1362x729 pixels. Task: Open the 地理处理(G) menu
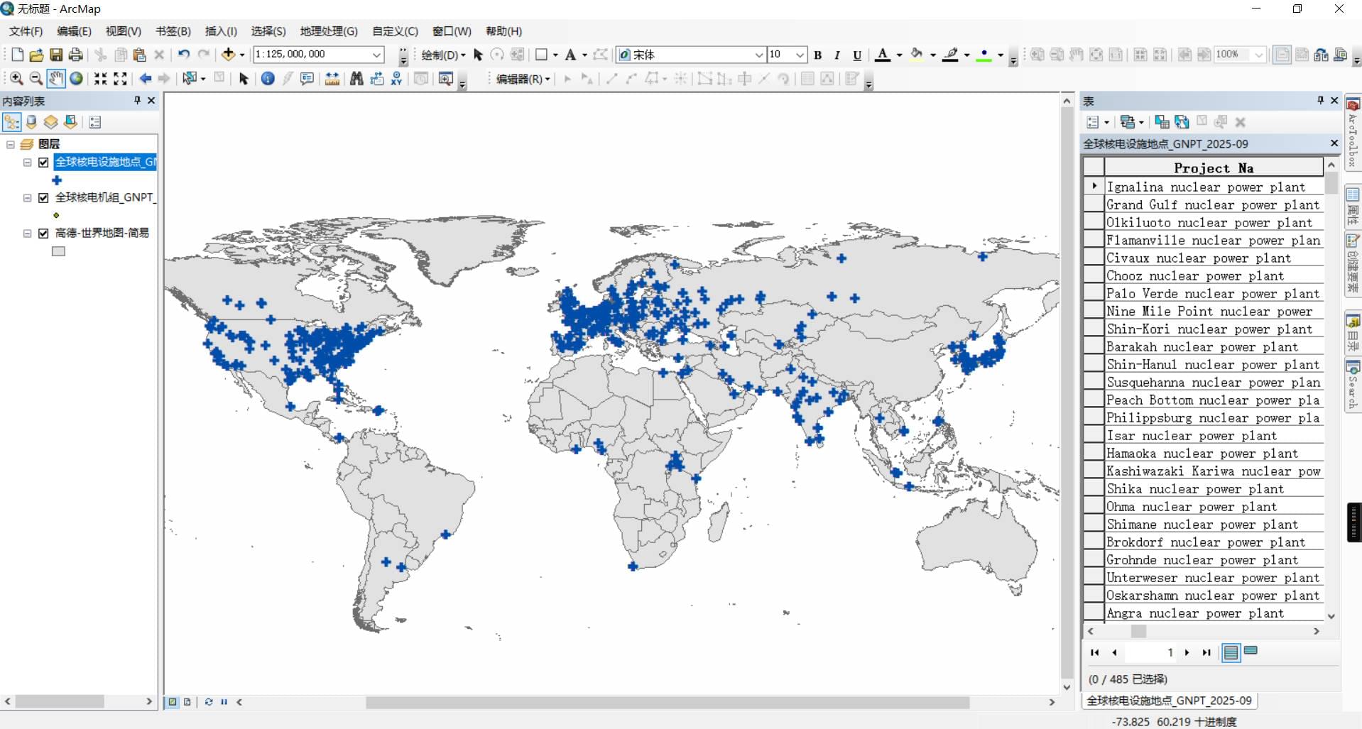tap(329, 31)
